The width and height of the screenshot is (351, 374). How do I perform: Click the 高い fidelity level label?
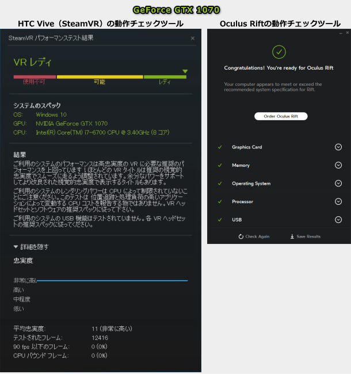(x=18, y=290)
